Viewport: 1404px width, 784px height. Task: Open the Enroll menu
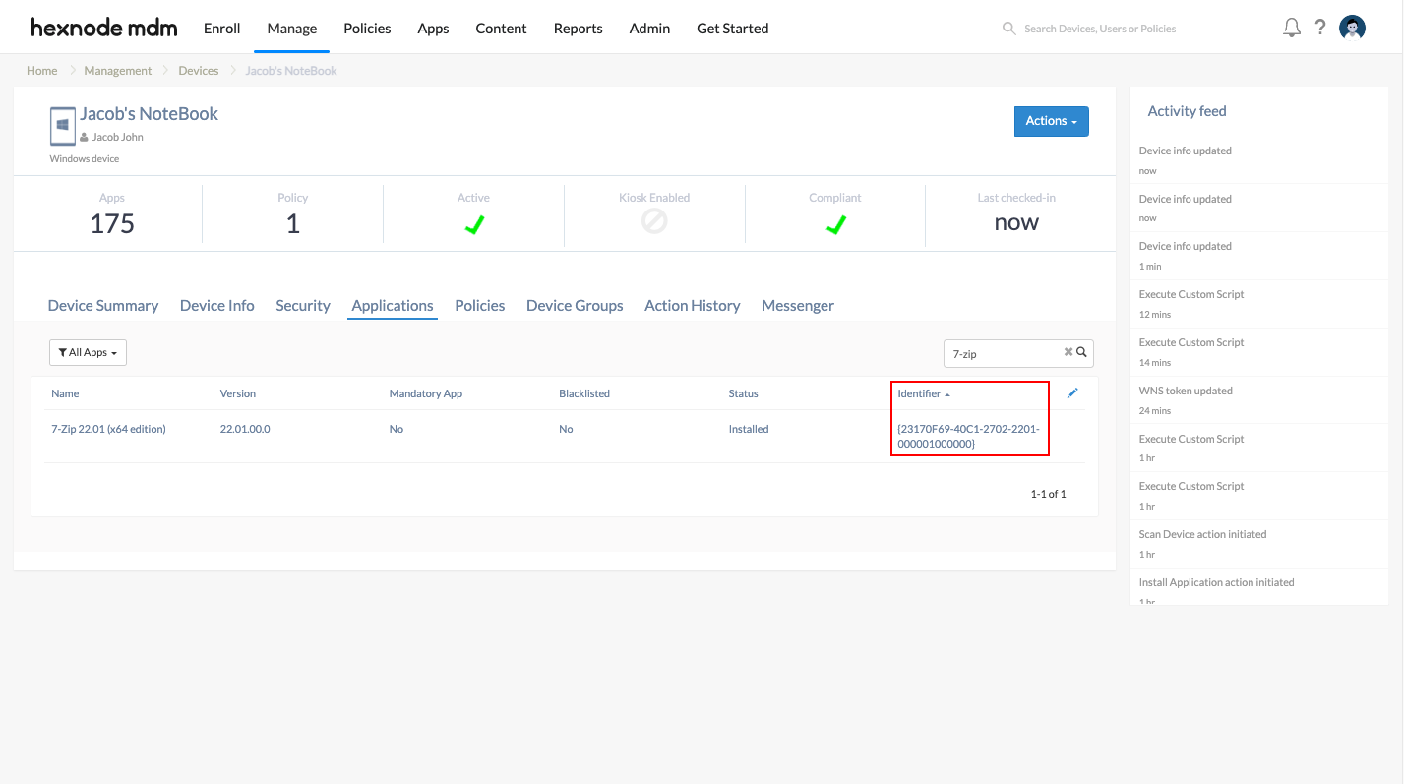click(222, 29)
